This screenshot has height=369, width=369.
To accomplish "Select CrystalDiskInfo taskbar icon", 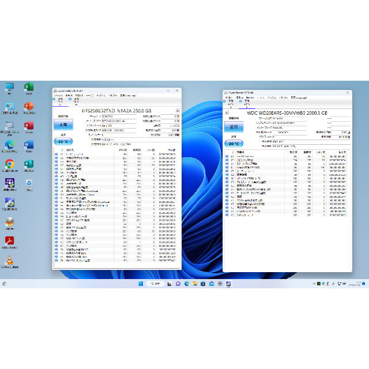I will click(228, 284).
